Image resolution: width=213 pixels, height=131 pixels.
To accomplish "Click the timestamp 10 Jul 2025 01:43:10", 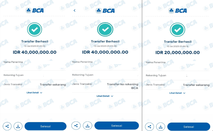I will tap(35, 46).
